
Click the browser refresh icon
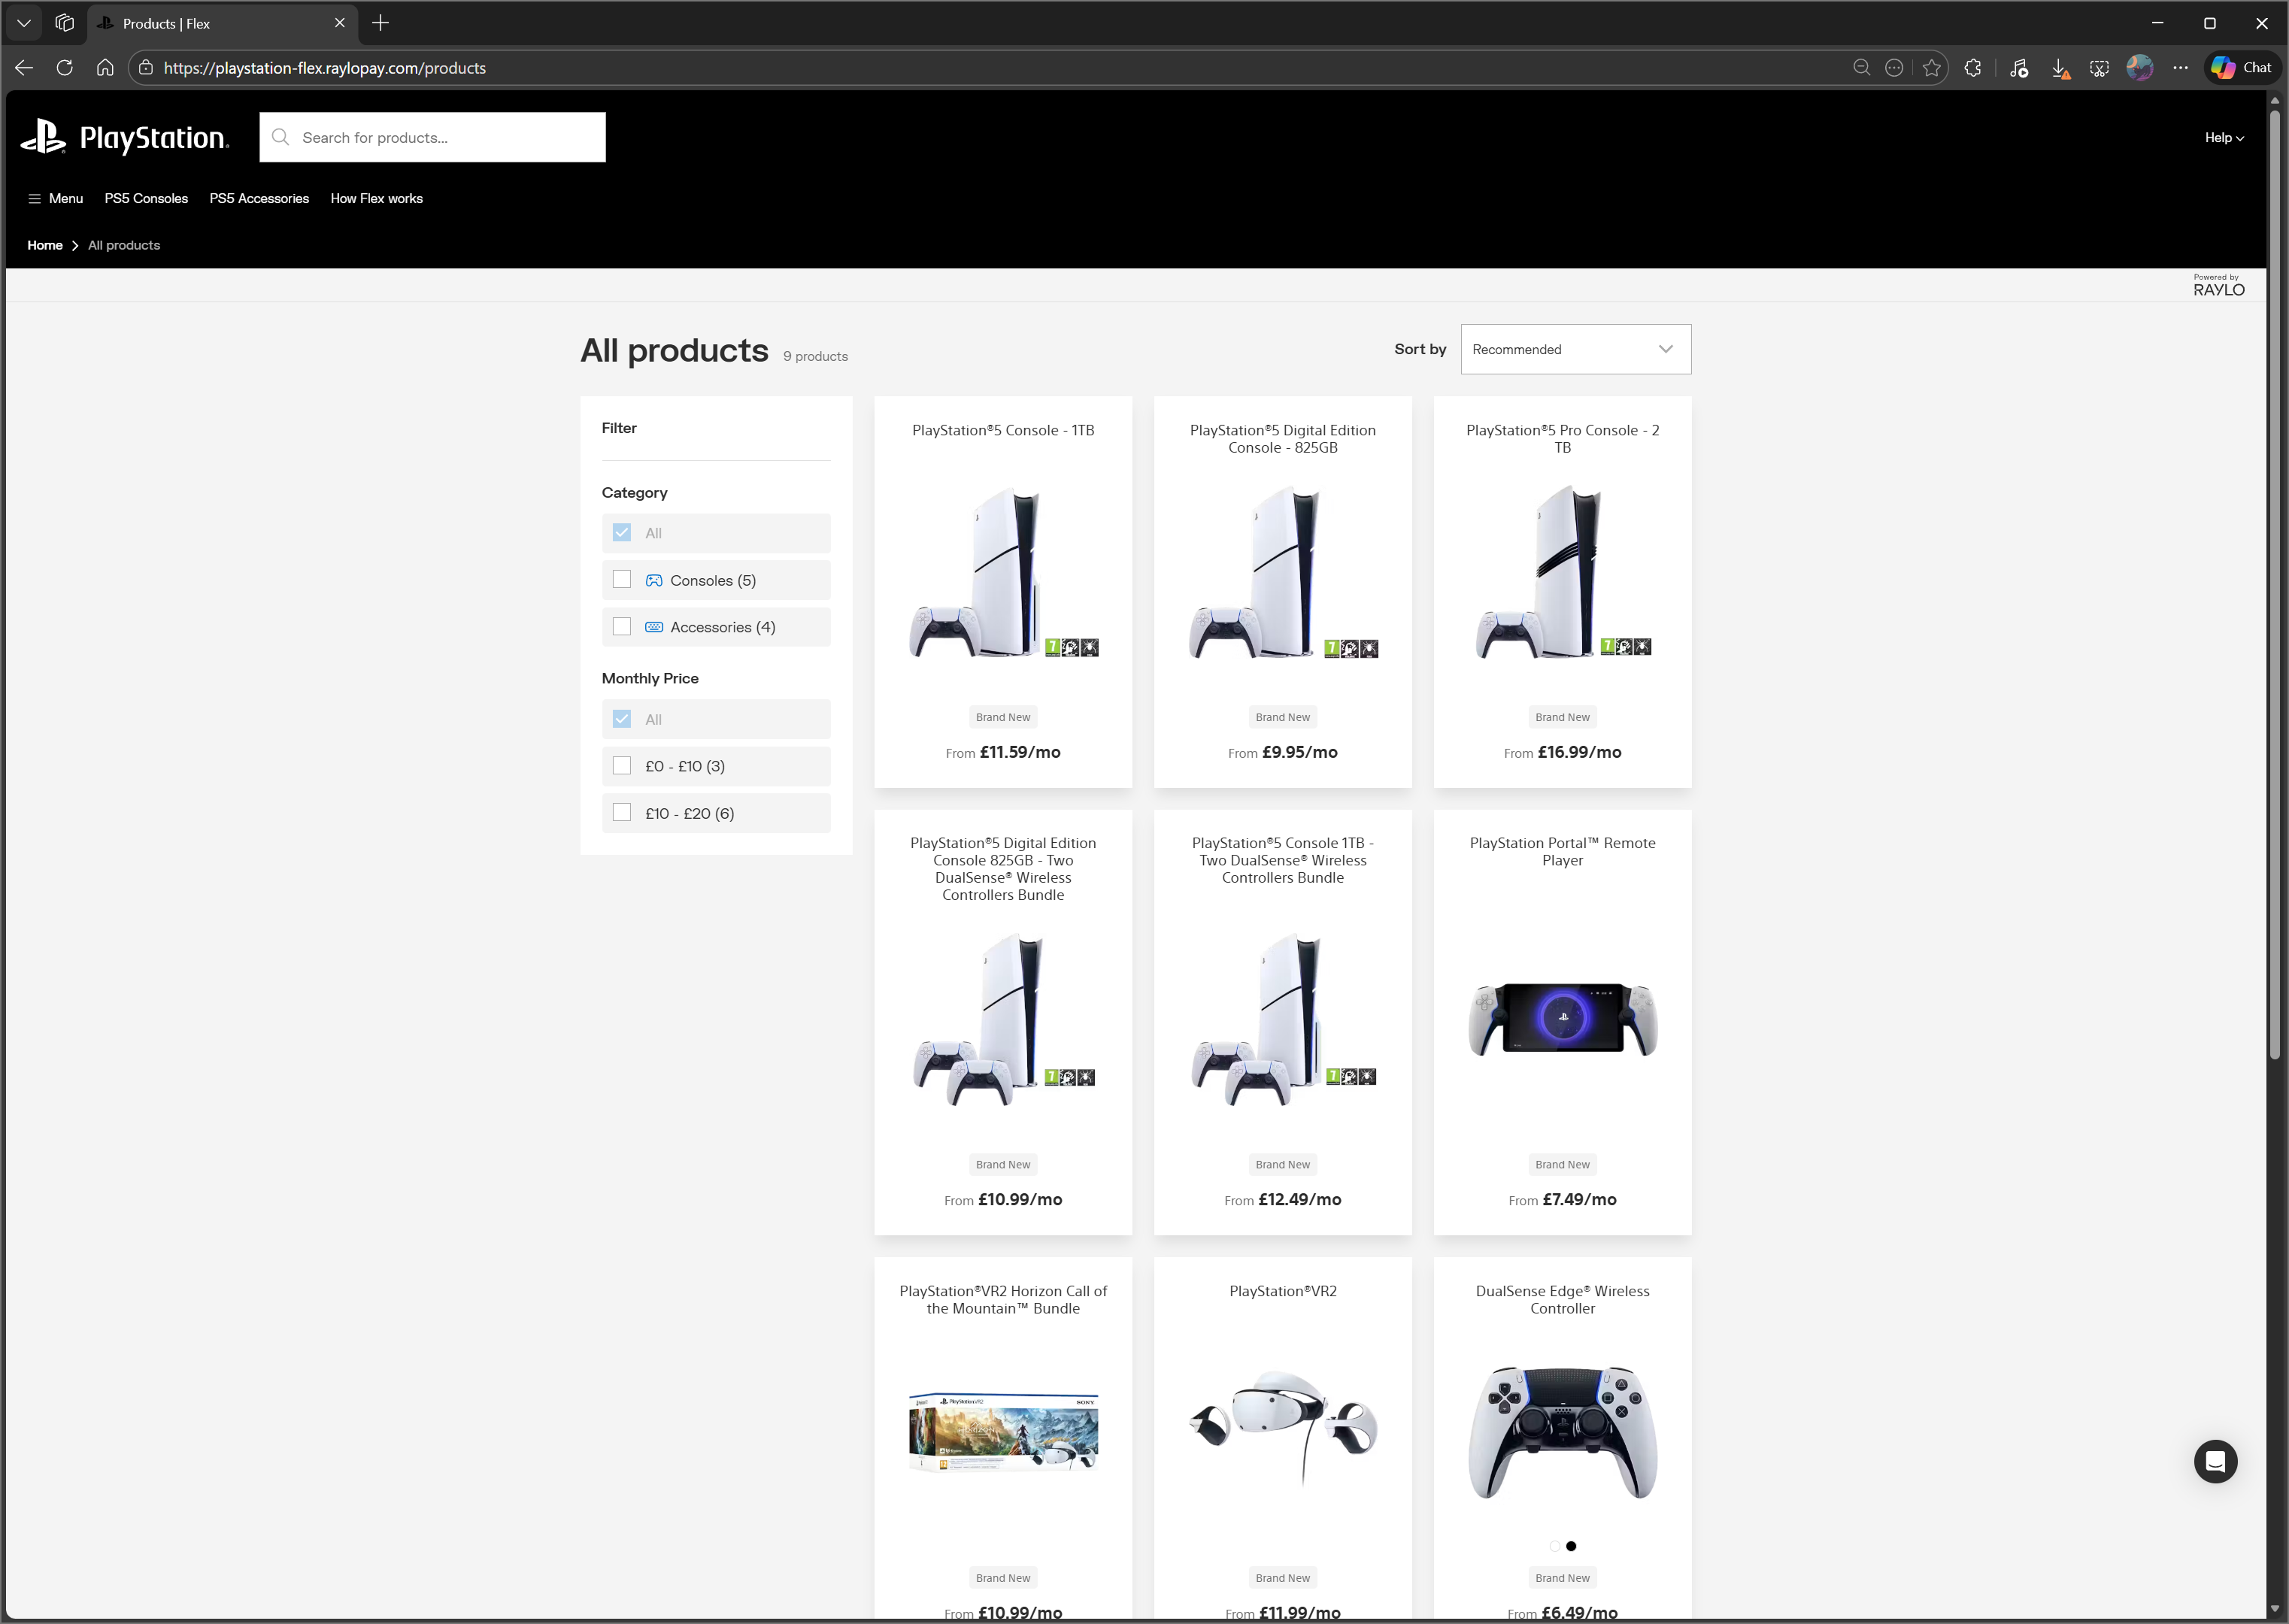click(65, 68)
